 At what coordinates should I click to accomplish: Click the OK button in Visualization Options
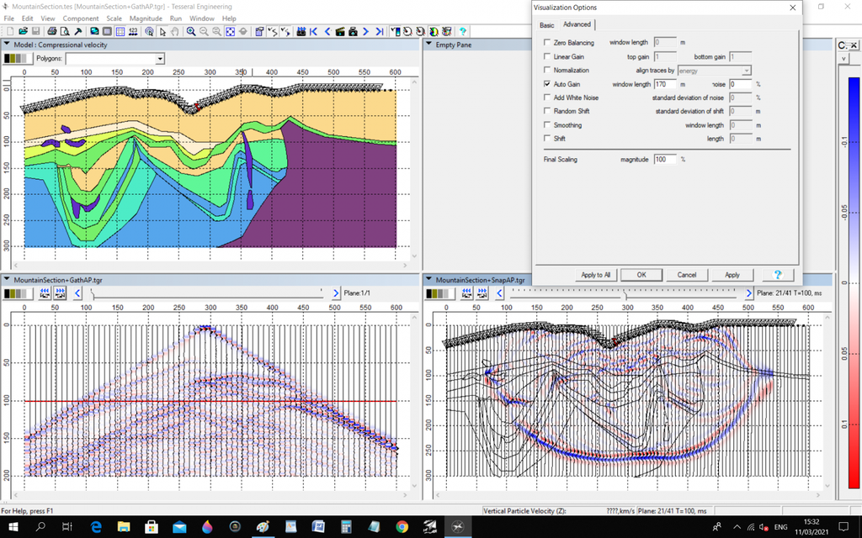point(641,275)
